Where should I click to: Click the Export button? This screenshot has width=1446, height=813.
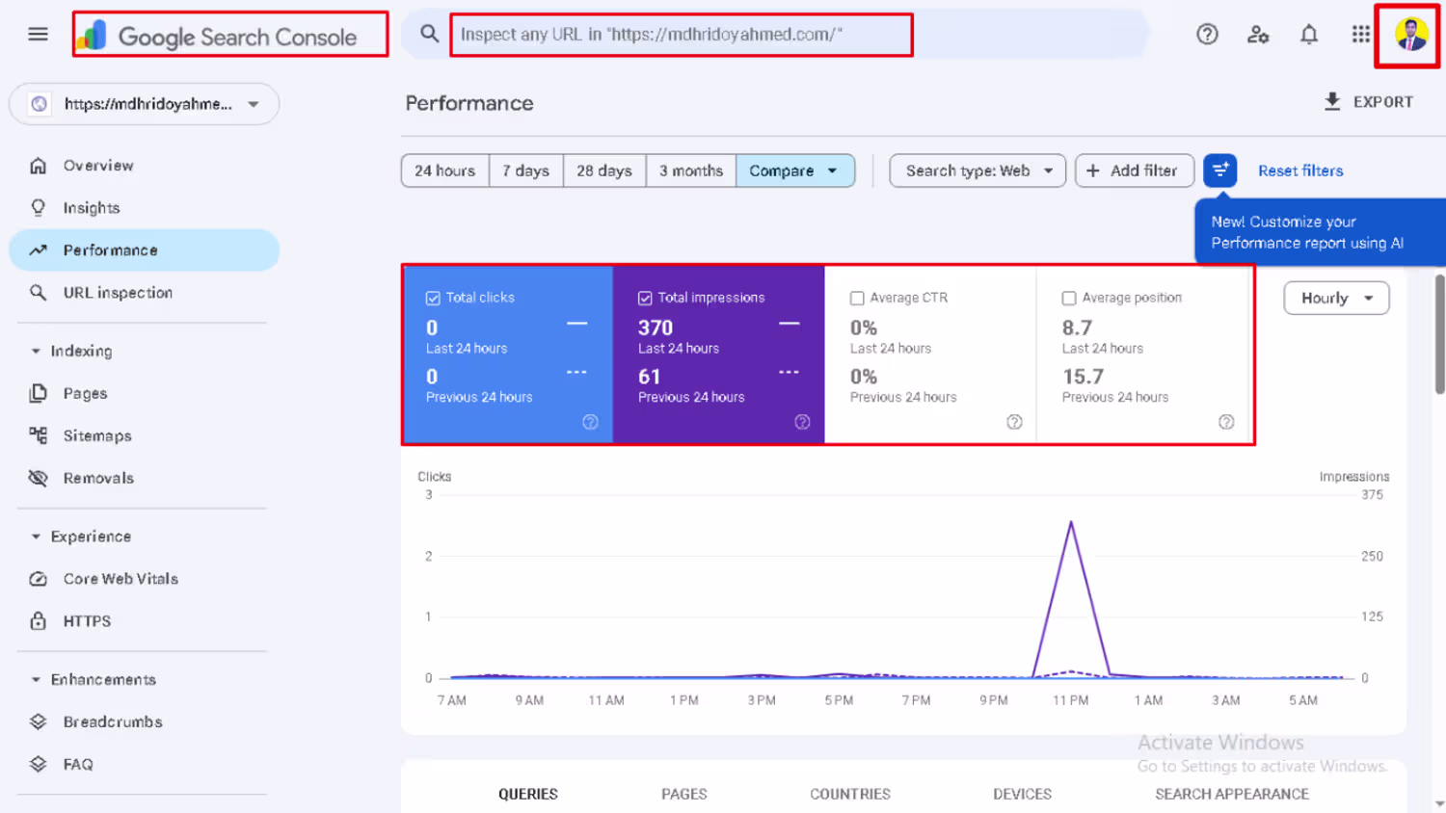tap(1369, 101)
